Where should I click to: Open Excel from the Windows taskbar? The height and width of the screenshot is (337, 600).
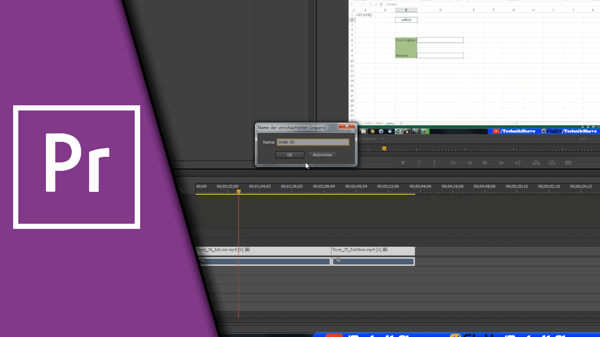point(398,131)
